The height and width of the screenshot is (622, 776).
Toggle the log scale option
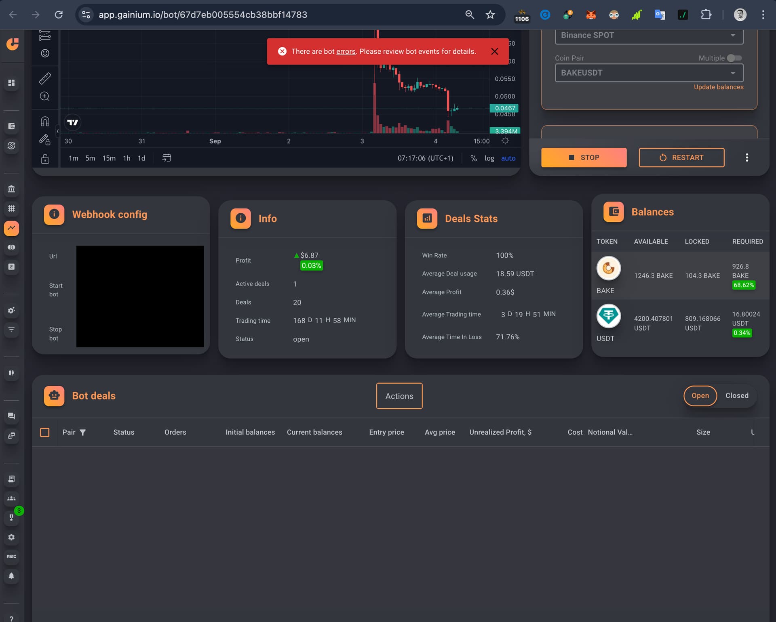click(489, 158)
